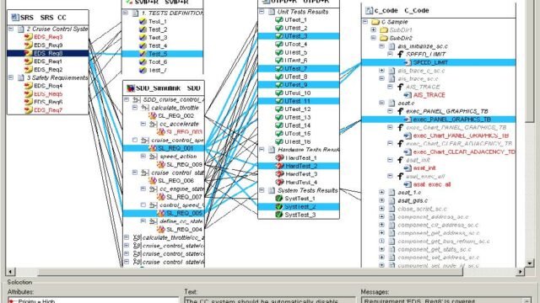Select SL_REQ_005 in SDD_Simulink
Image resolution: width=540 pixels, height=303 pixels.
click(x=164, y=213)
